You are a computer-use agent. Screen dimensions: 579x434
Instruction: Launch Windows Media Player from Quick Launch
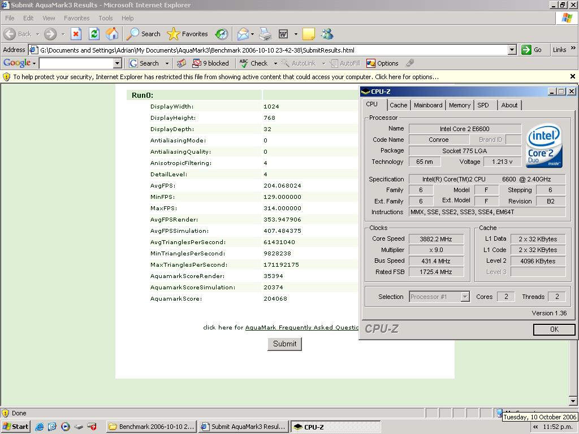click(x=66, y=427)
